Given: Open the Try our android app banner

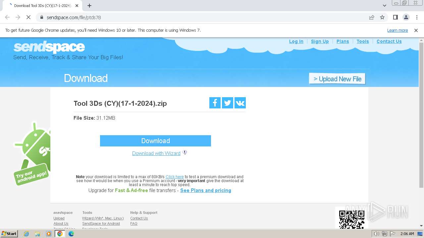Looking at the screenshot, I should click(32, 153).
